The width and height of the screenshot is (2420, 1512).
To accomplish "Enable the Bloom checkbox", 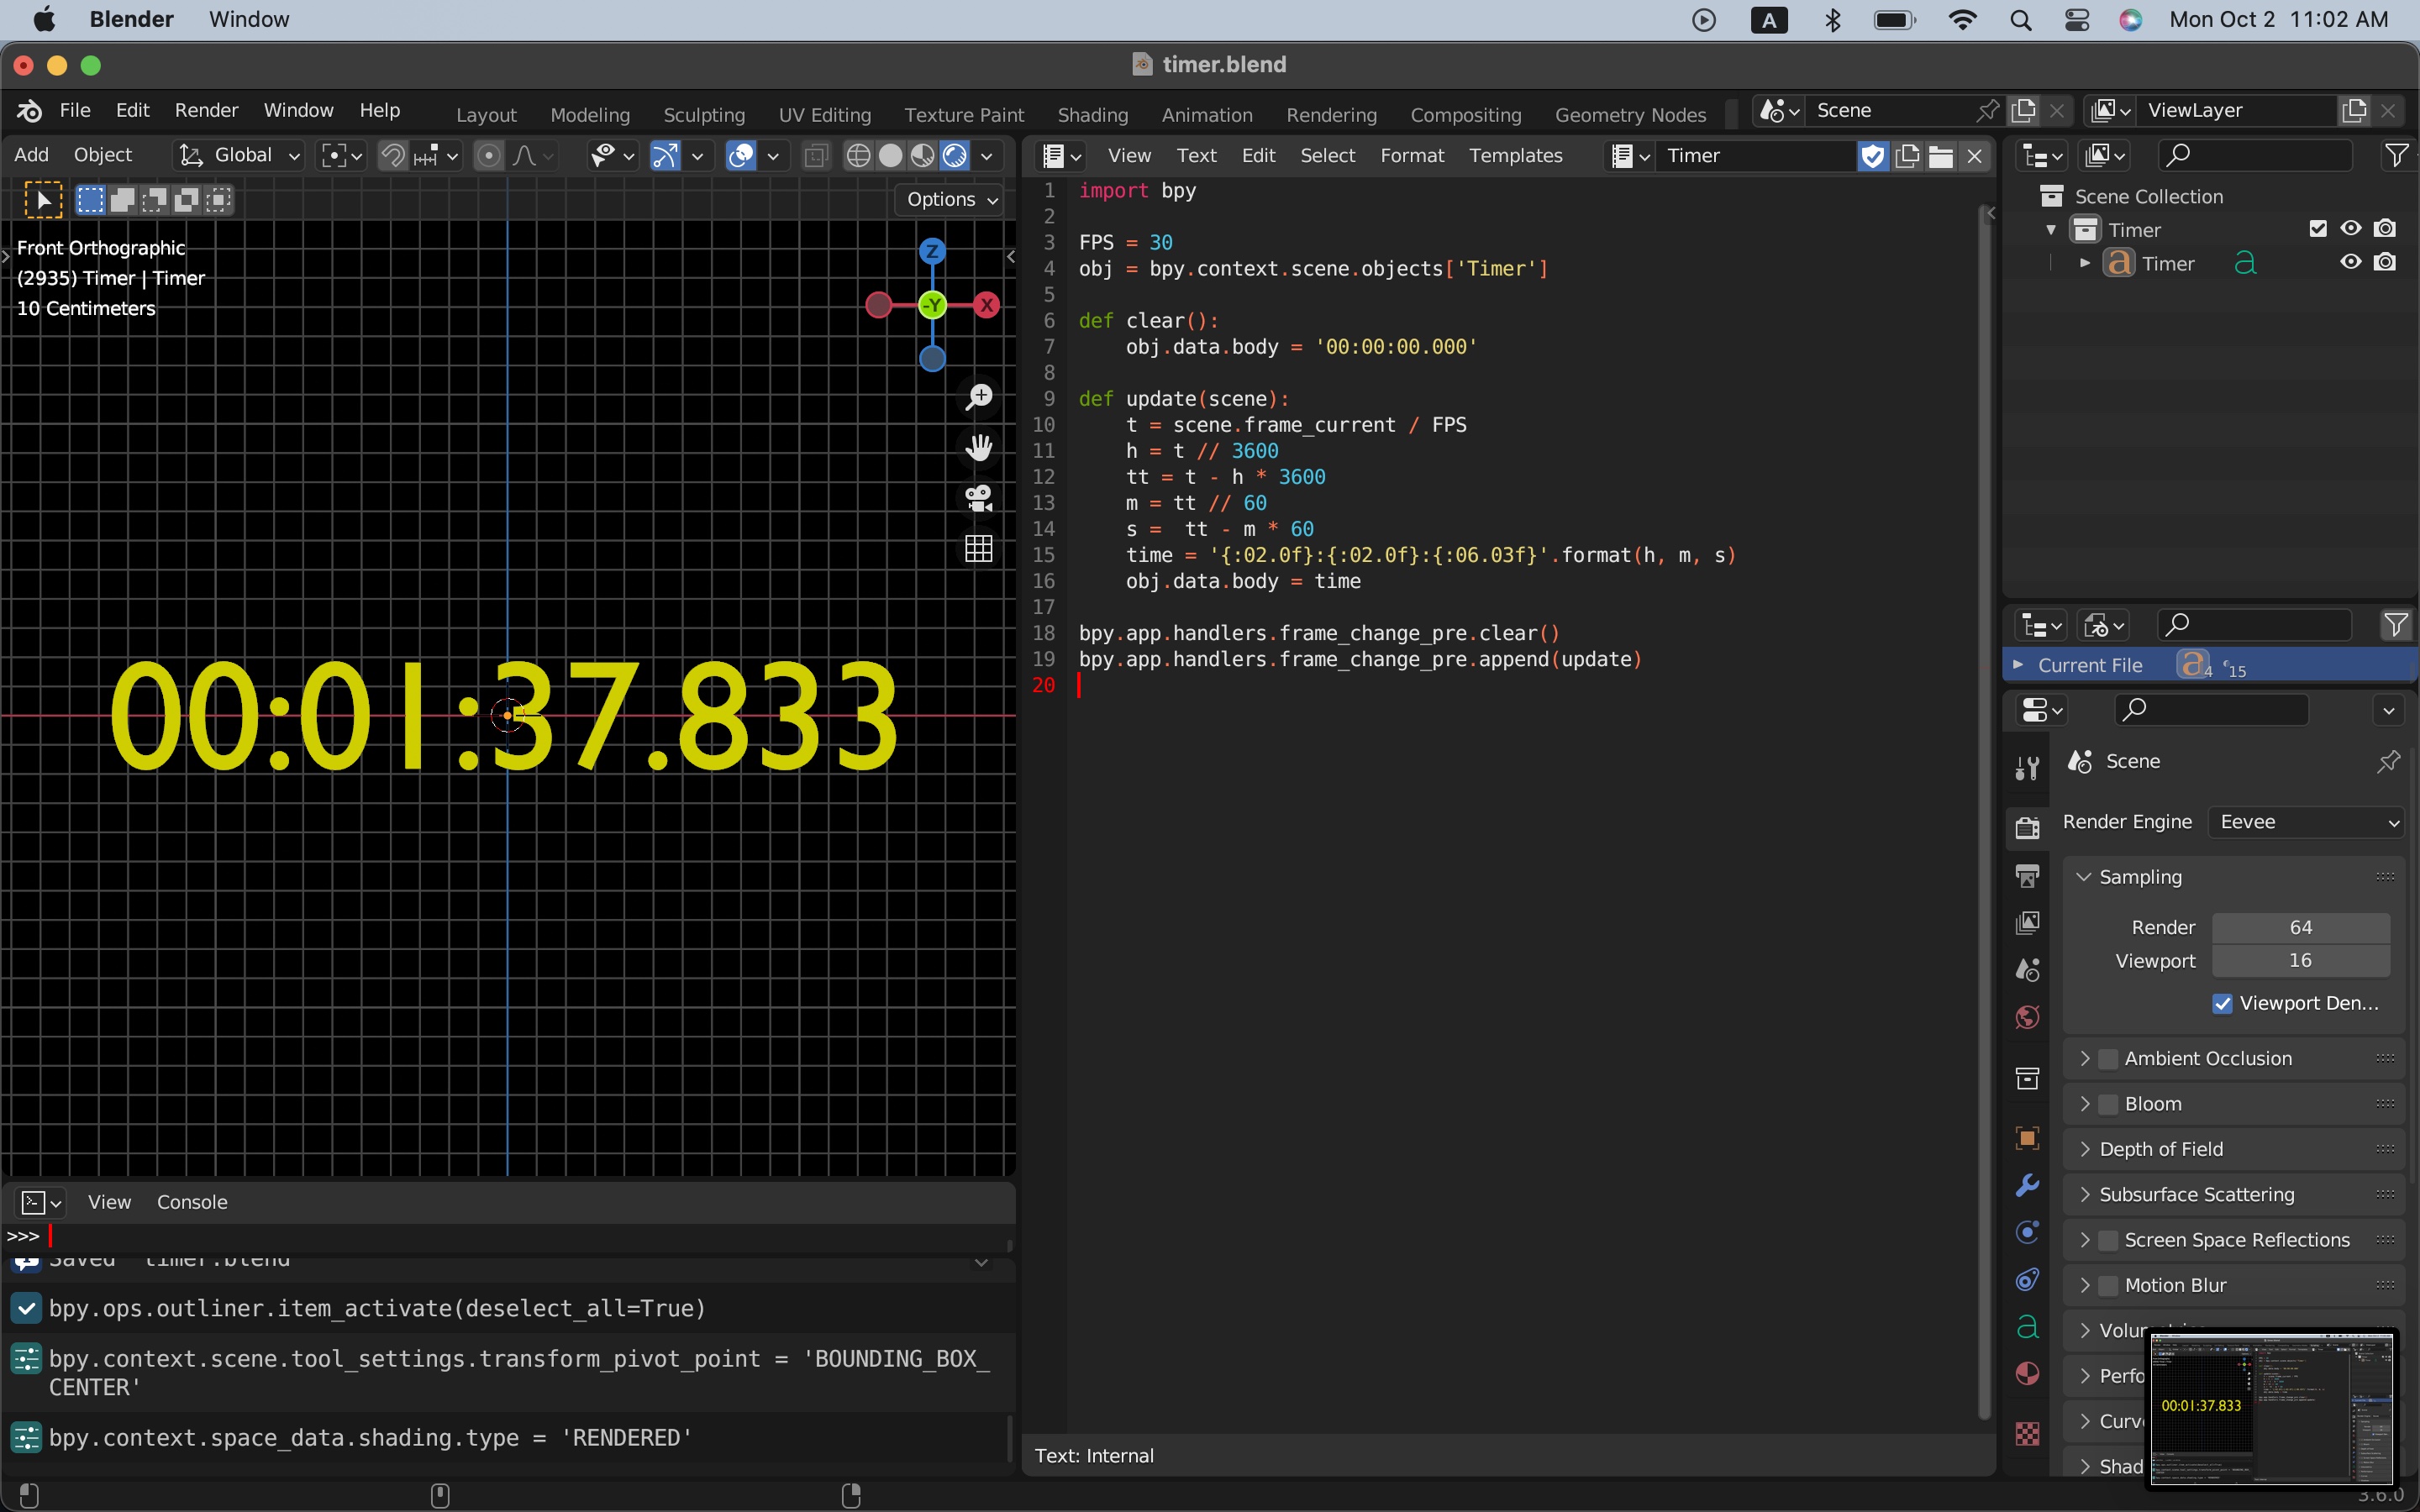I will (x=2108, y=1104).
